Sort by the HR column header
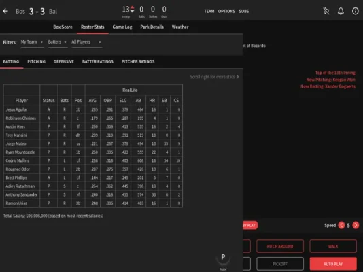This screenshot has height=272, width=363. pos(152,100)
